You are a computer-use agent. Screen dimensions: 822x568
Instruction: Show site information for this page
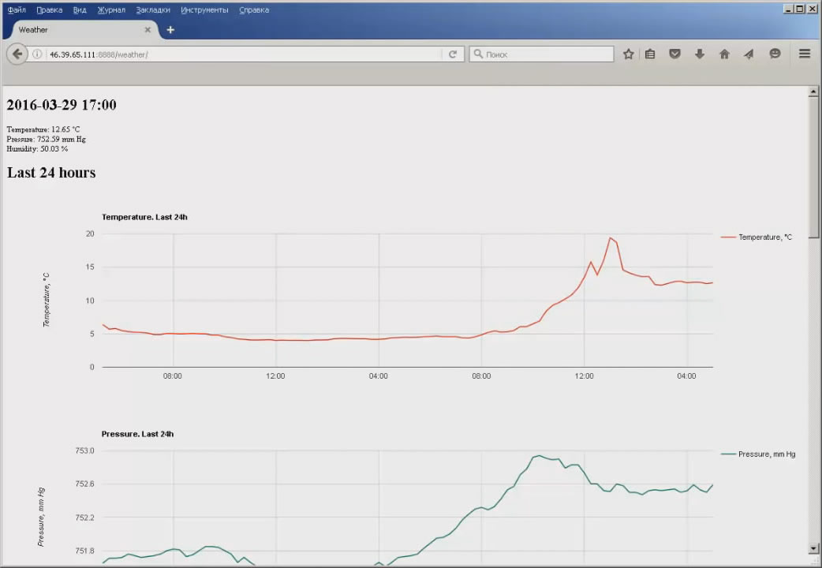click(x=37, y=54)
